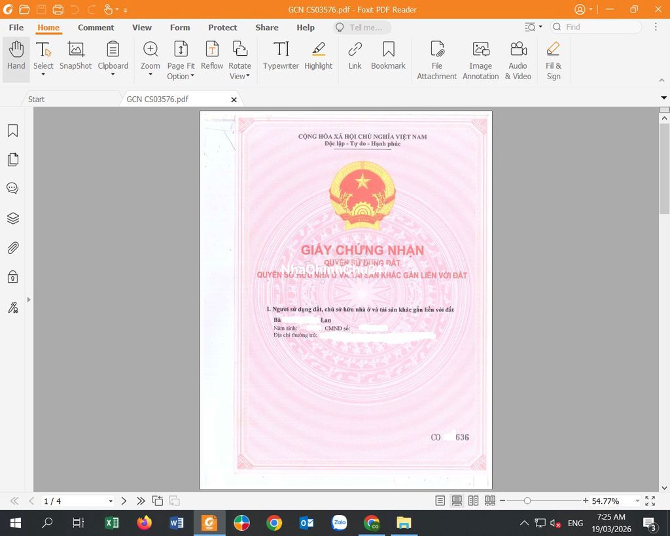The height and width of the screenshot is (536, 670).
Task: Activate the Typewriter tool
Action: pos(281,56)
